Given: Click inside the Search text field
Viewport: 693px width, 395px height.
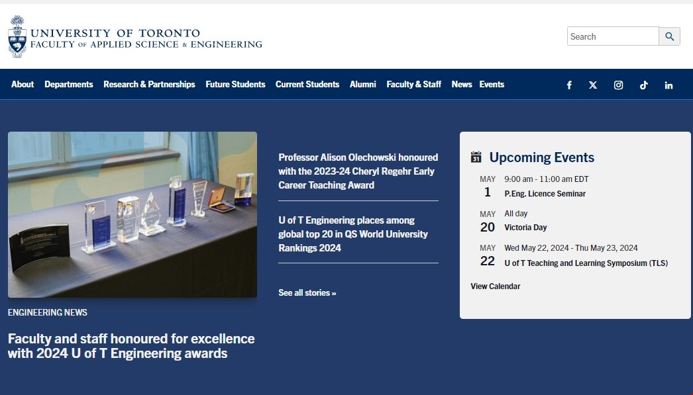Looking at the screenshot, I should click(x=613, y=36).
